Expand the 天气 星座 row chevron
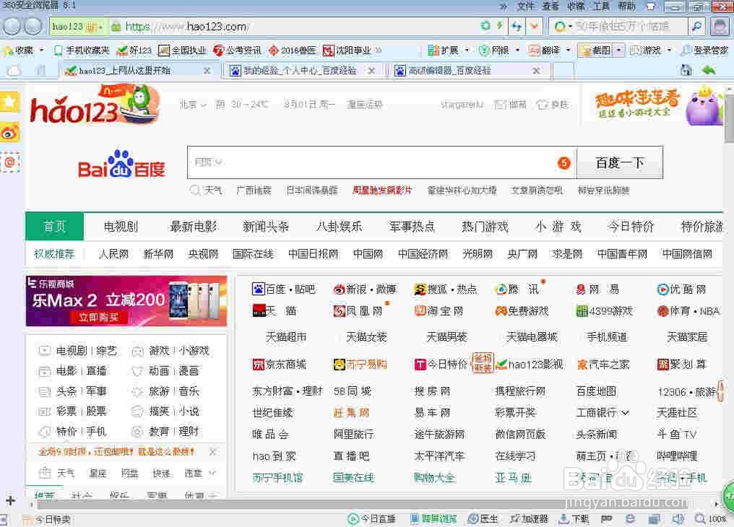Viewport: 734px width, 527px height. click(212, 473)
